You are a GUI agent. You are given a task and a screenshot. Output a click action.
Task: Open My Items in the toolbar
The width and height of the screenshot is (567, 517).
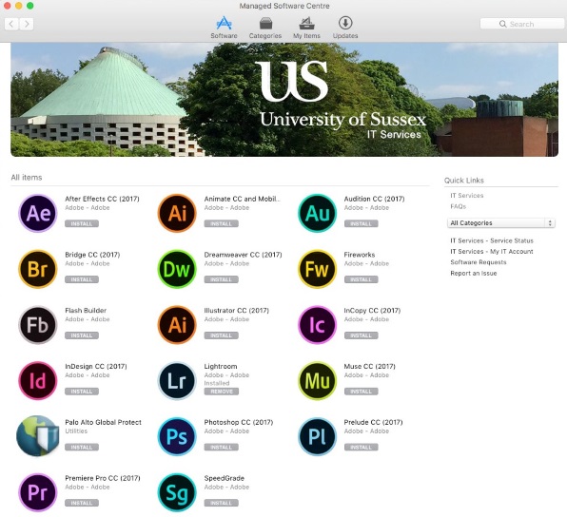pyautogui.click(x=306, y=28)
